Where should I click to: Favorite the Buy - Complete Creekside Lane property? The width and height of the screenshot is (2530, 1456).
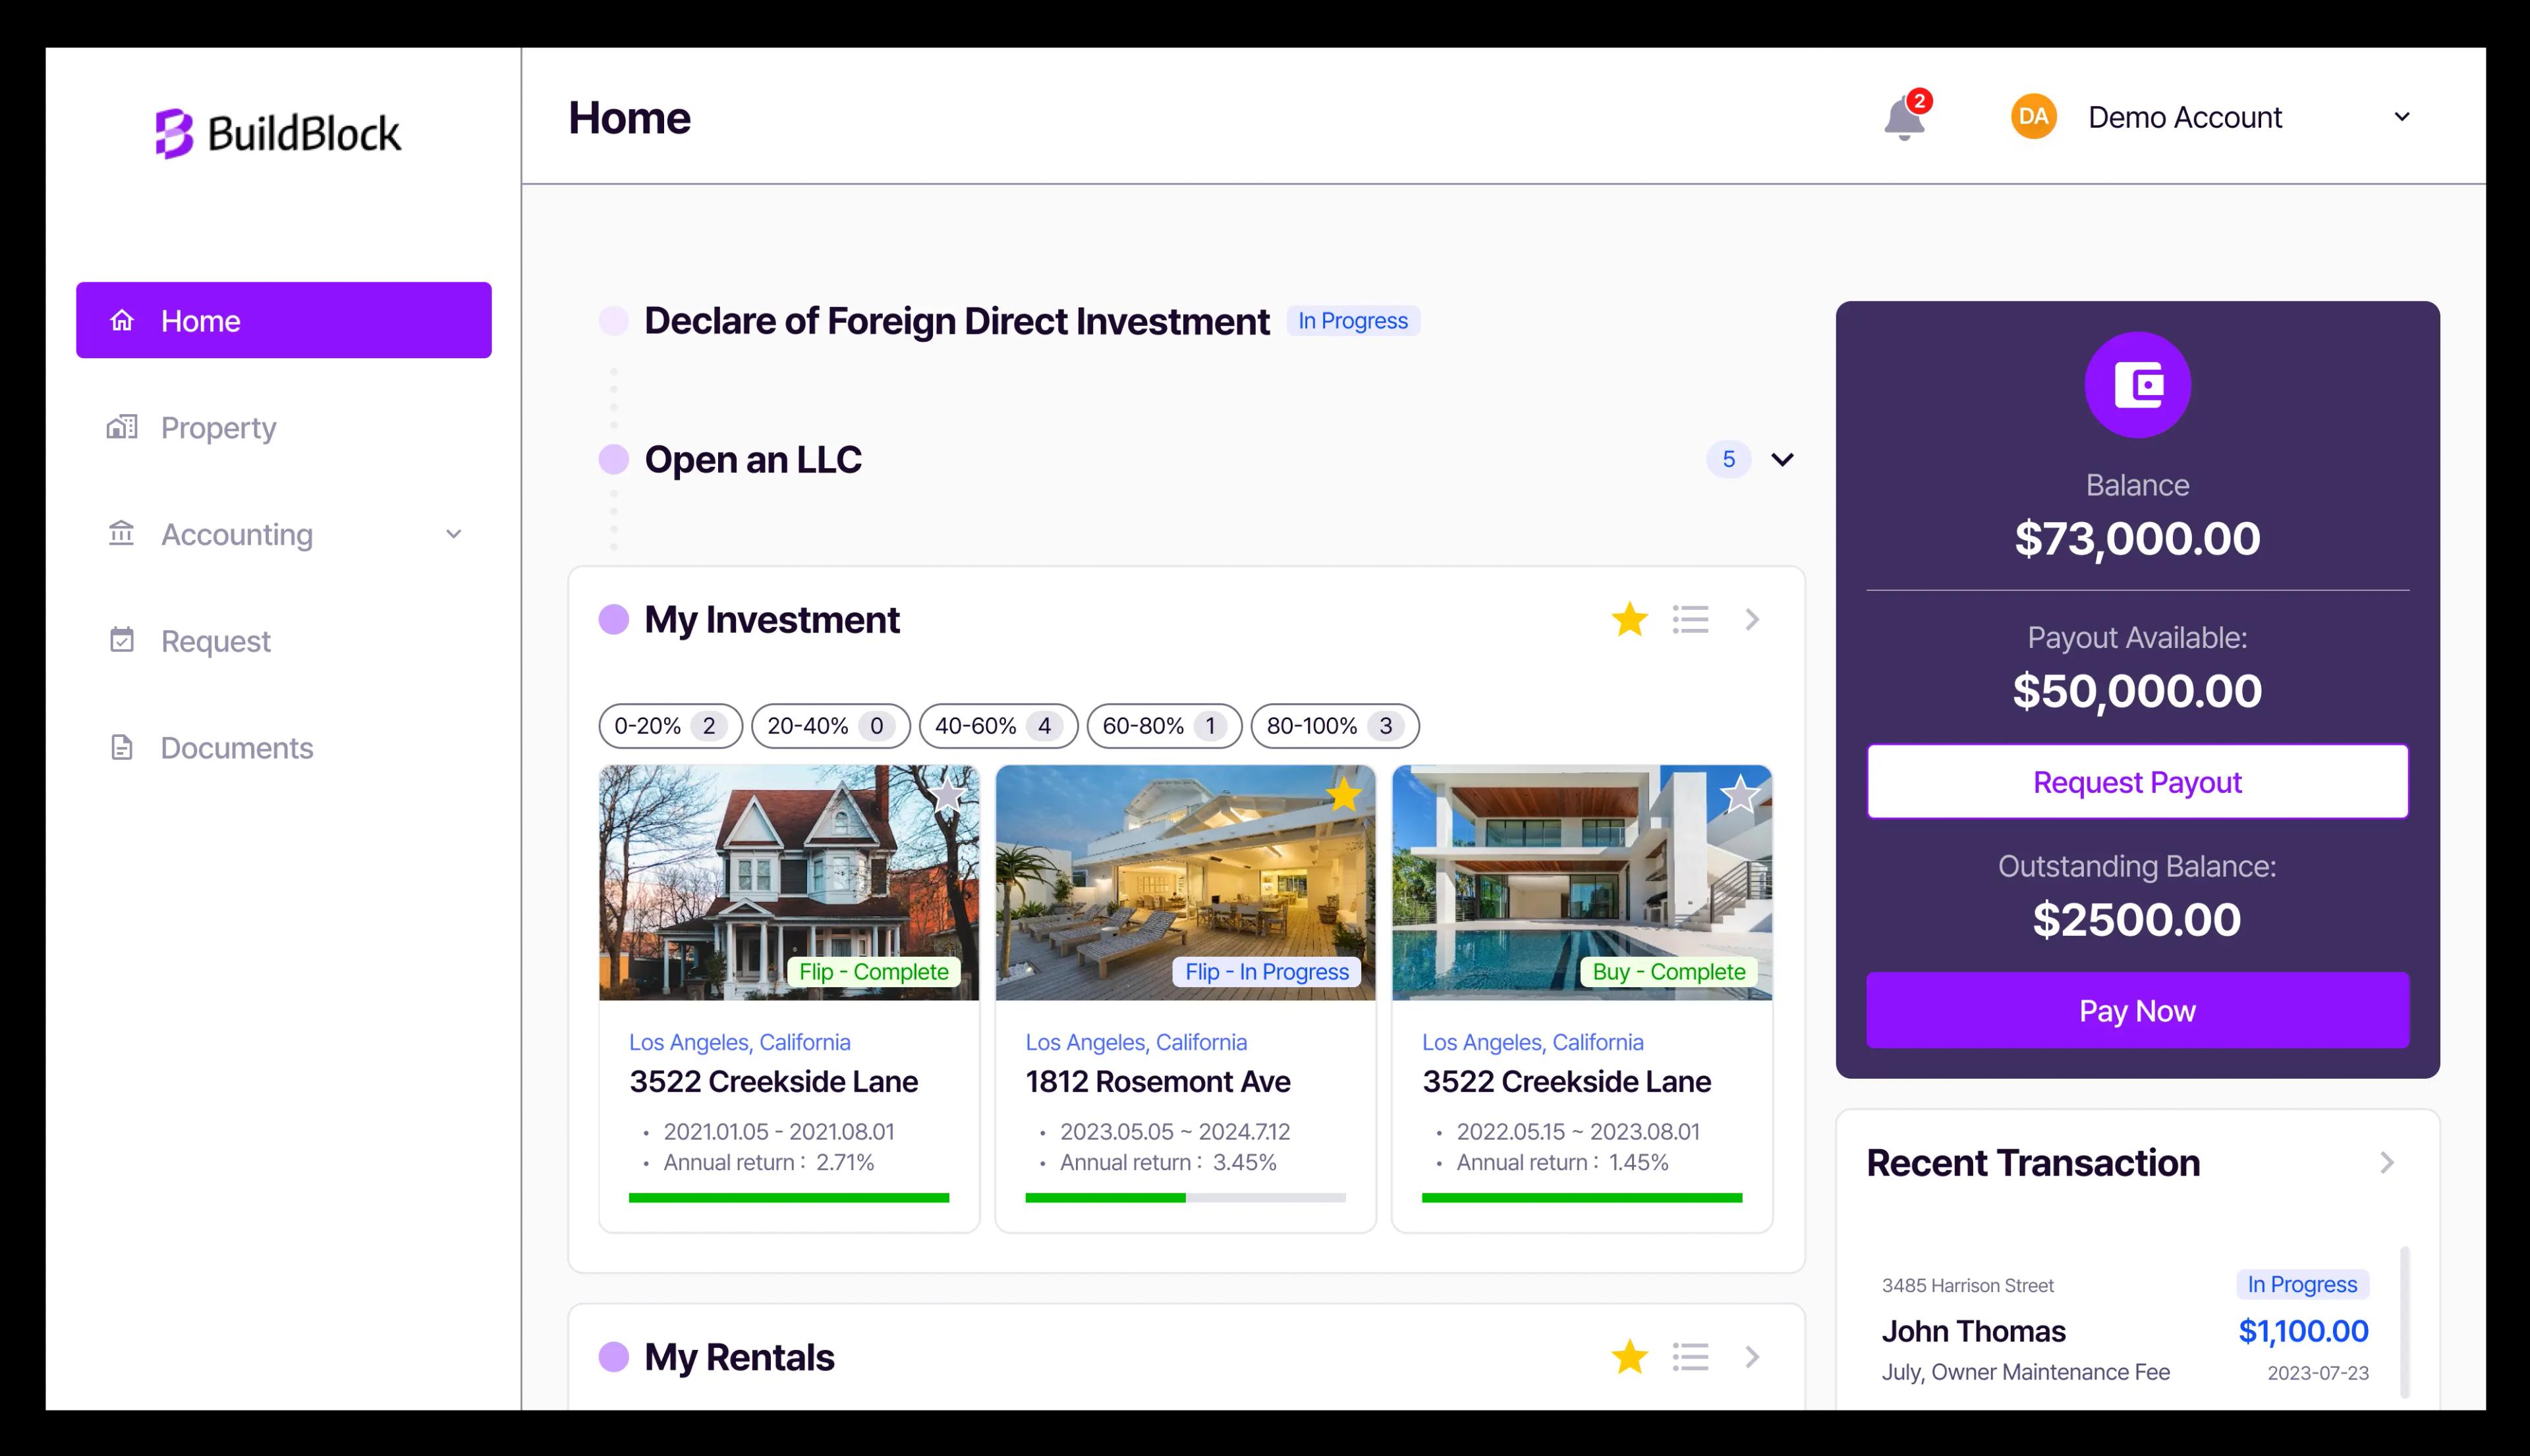(1739, 795)
